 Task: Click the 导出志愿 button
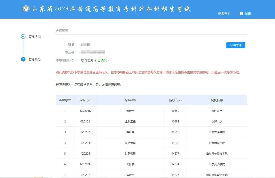click(x=236, y=45)
